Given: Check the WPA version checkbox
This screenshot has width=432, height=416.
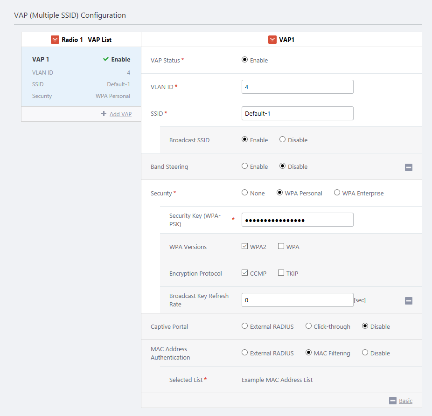Looking at the screenshot, I should point(281,246).
